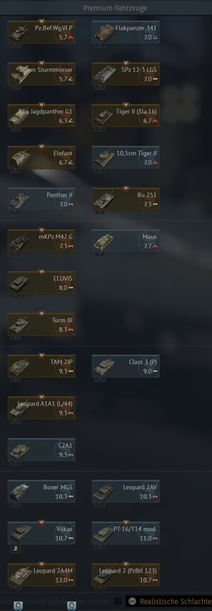Open the Realistische Schlachten mode selector
This screenshot has height=611, width=212.
coord(169,601)
